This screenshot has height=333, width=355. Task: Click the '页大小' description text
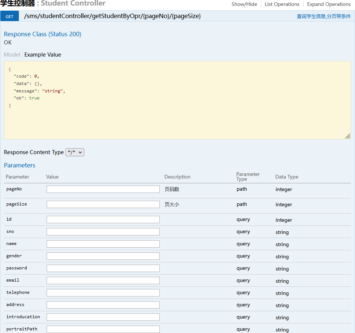click(172, 204)
